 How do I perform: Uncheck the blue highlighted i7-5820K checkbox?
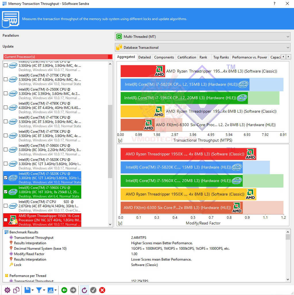(6, 178)
